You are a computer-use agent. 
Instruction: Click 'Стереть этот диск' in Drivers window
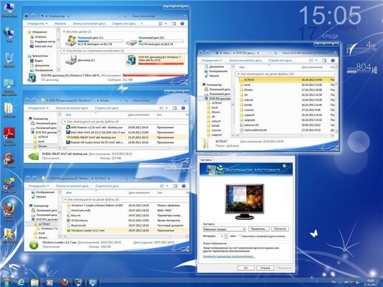click(107, 108)
